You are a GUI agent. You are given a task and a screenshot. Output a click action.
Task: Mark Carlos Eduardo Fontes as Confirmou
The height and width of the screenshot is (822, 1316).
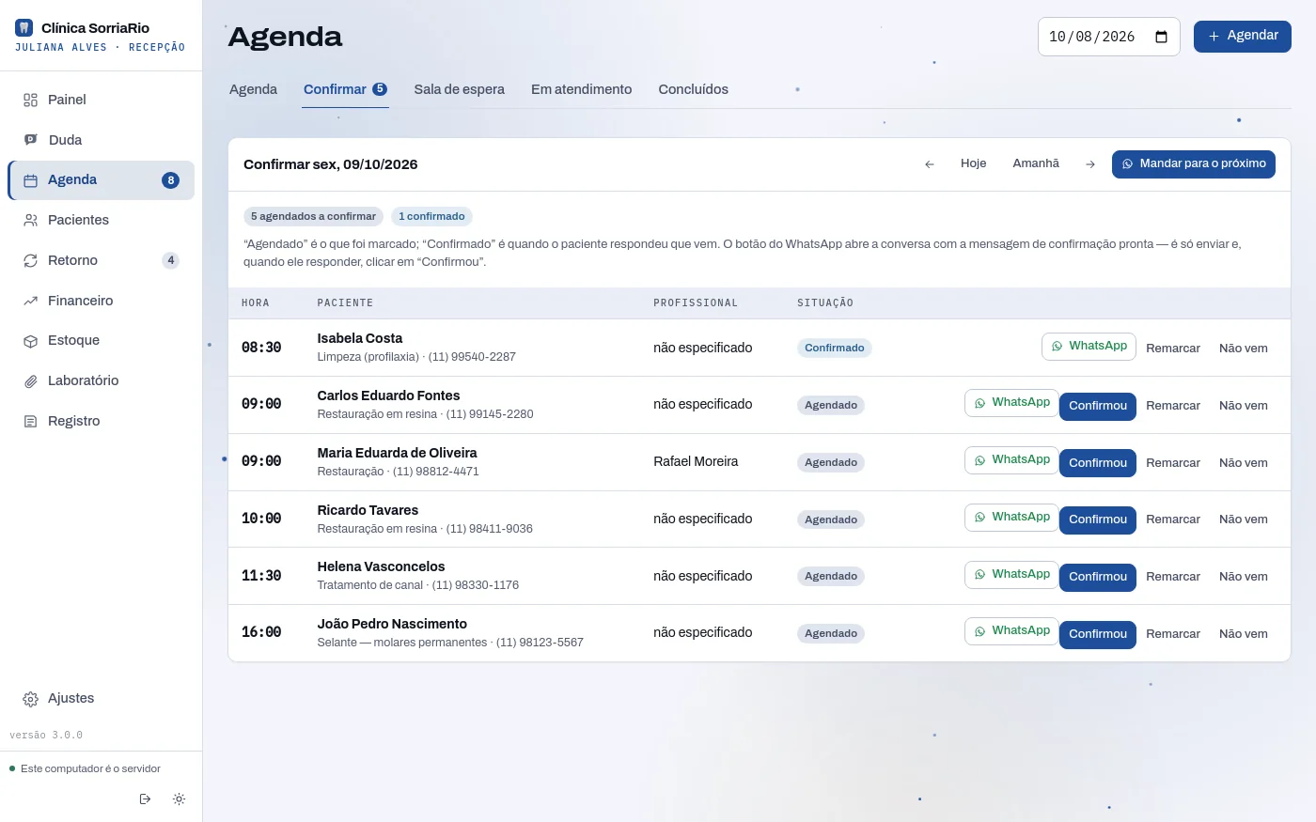click(1098, 406)
